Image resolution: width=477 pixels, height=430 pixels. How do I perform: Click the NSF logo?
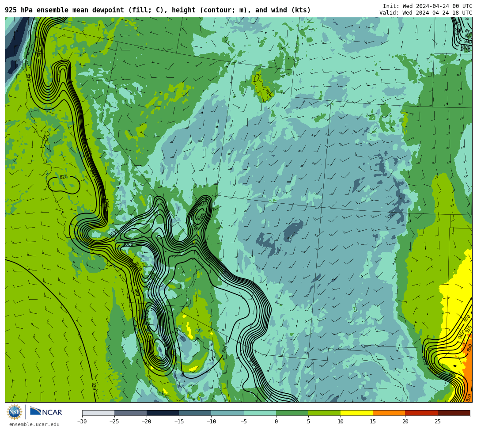(15, 412)
